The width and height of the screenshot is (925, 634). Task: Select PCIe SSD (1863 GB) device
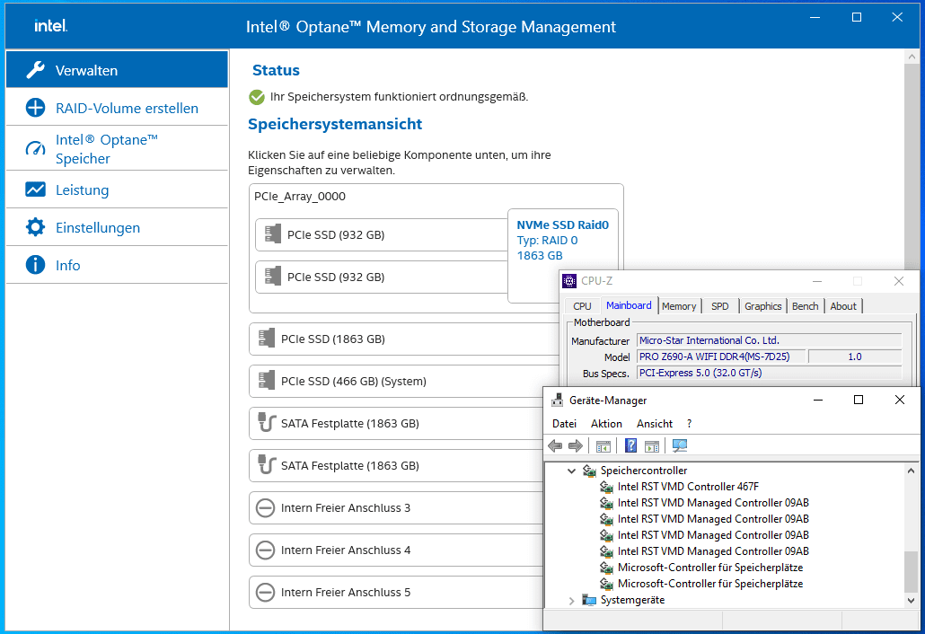[403, 339]
